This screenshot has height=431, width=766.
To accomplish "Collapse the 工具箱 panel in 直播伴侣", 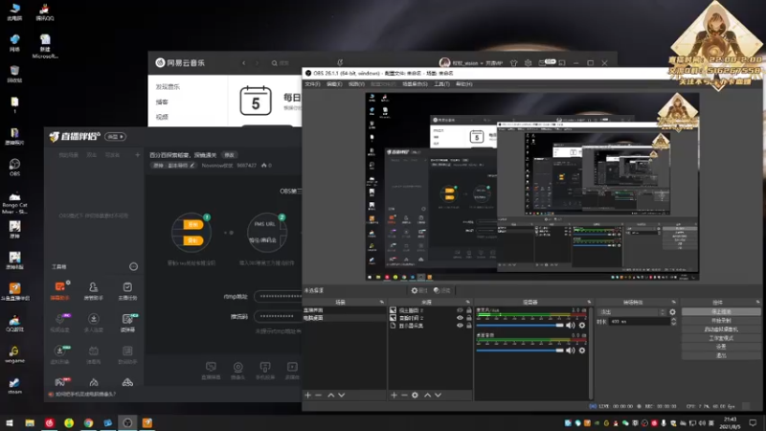I will [x=133, y=266].
